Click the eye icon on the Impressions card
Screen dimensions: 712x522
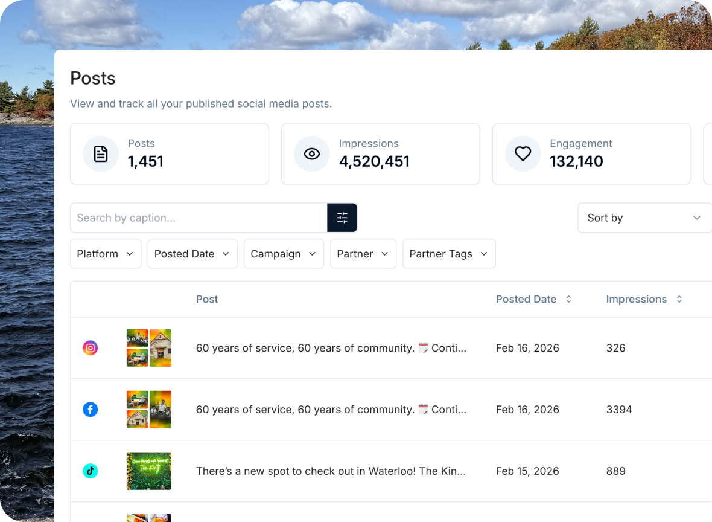point(311,153)
